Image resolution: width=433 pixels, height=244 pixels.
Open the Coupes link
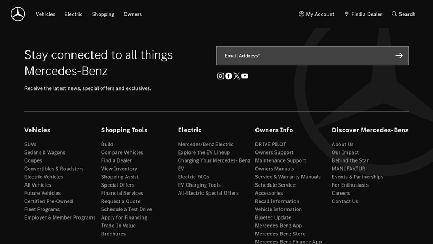click(33, 160)
